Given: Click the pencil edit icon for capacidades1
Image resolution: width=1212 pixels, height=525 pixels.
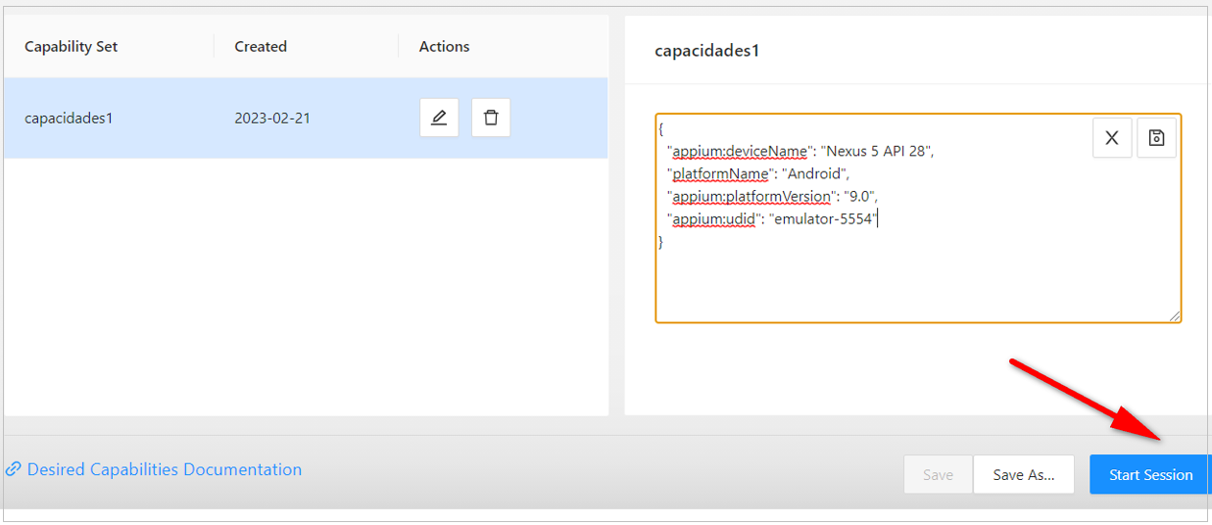Looking at the screenshot, I should [x=439, y=118].
